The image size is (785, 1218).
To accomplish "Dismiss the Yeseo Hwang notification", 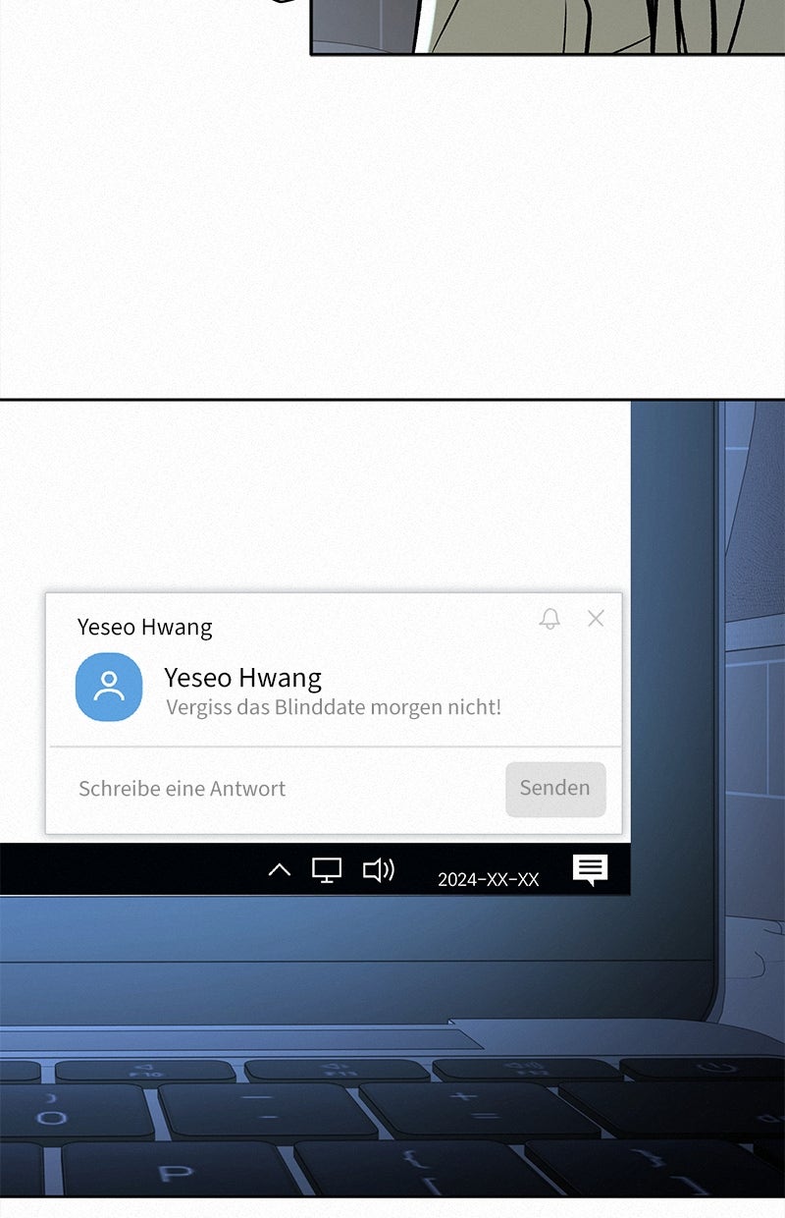I will (x=596, y=618).
